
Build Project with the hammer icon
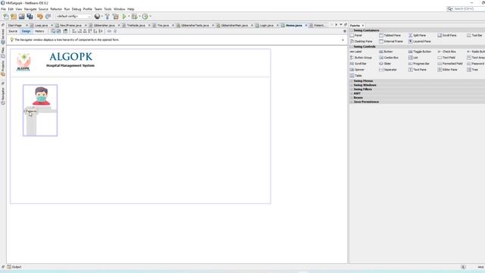point(107,17)
